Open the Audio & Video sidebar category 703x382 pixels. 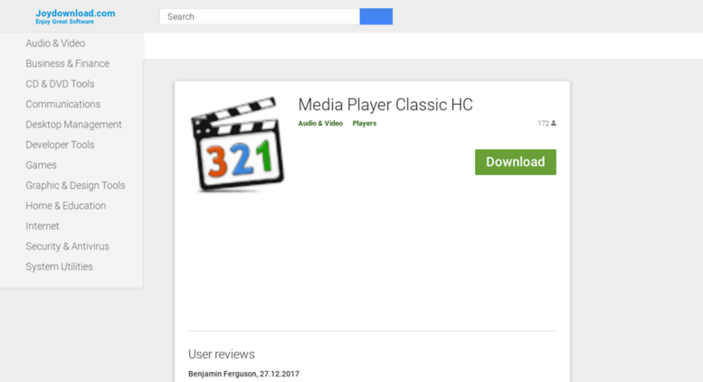tap(55, 43)
